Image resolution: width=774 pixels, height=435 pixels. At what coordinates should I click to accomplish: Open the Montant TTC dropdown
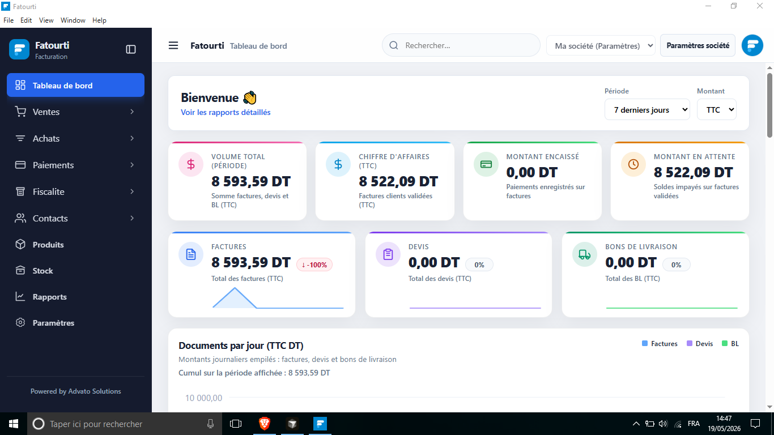(717, 109)
